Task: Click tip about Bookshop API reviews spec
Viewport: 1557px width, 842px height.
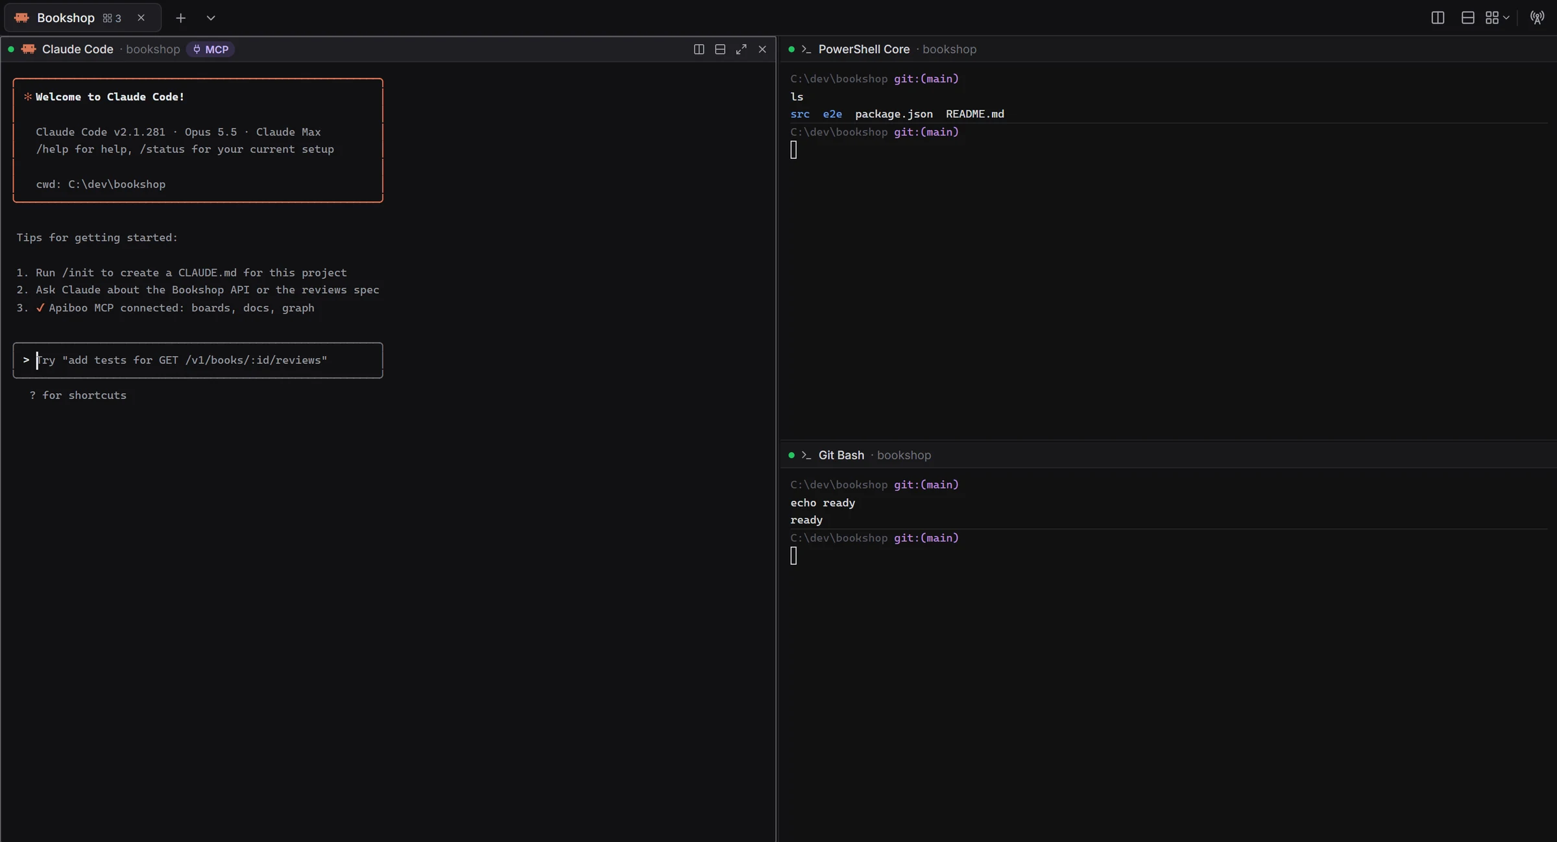Action: (198, 290)
